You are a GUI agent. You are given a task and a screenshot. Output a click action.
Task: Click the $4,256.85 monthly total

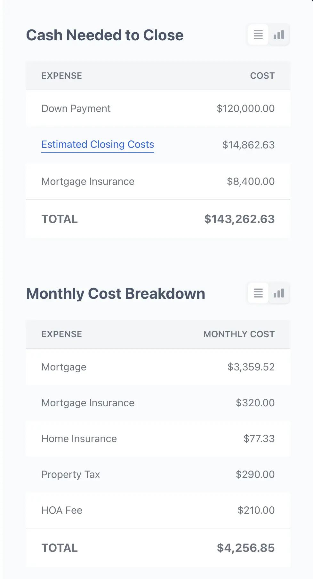click(246, 548)
